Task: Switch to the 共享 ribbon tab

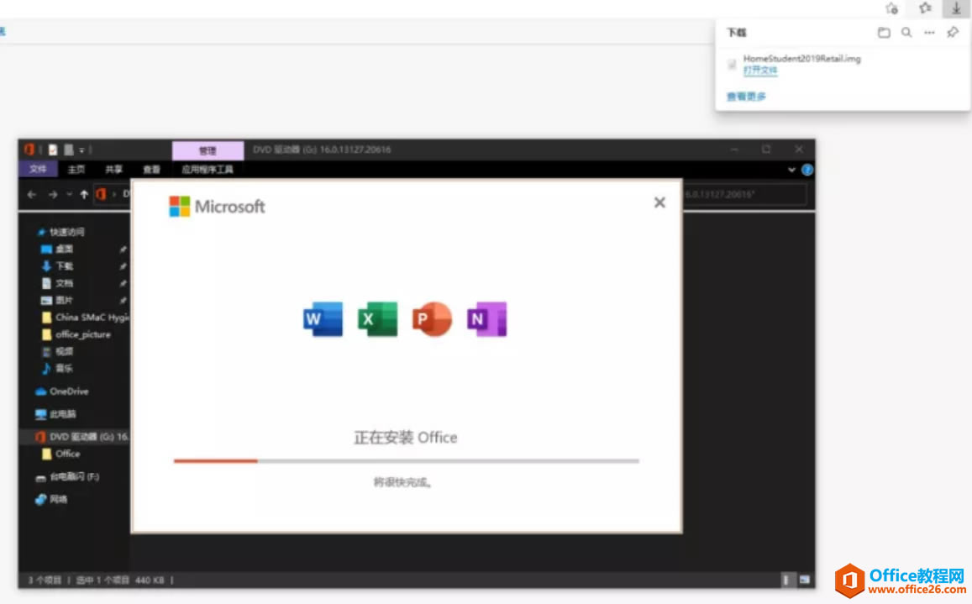Action: [113, 170]
